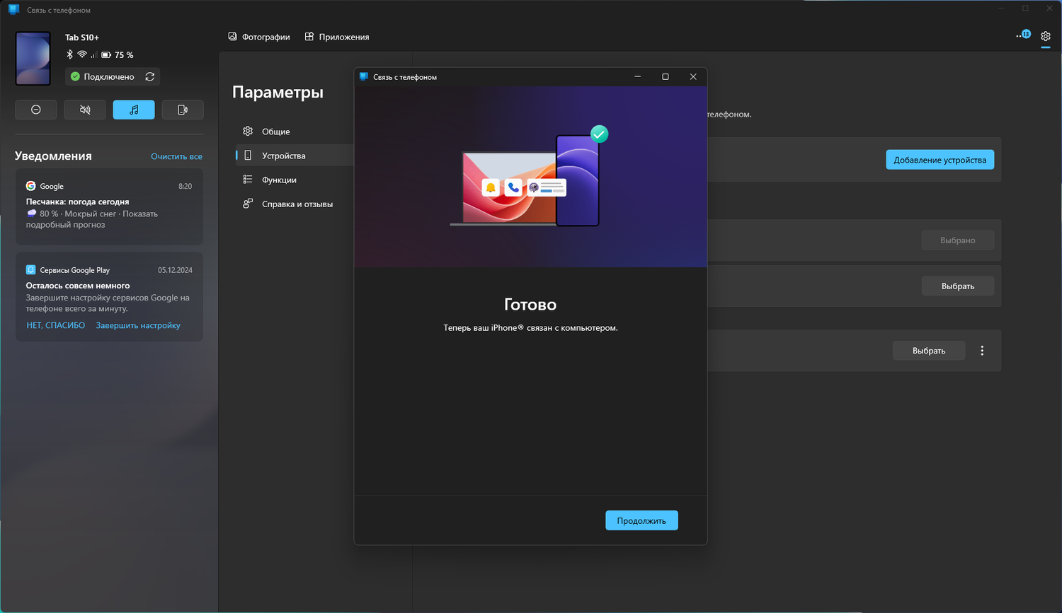The image size is (1062, 613).
Task: Click the 05.12.2024 notification date
Action: (175, 270)
